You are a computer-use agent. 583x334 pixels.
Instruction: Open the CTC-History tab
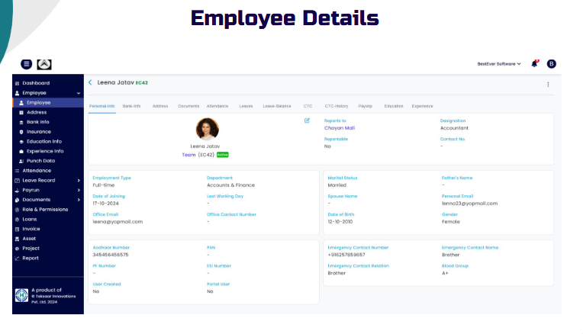336,106
